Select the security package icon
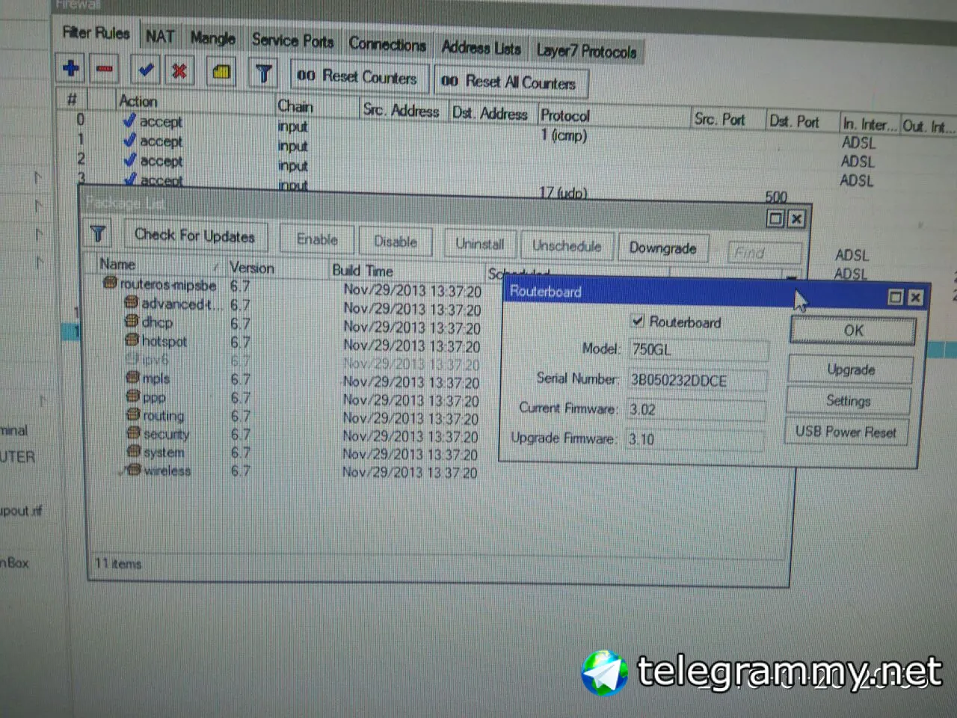This screenshot has width=957, height=718. coord(134,432)
